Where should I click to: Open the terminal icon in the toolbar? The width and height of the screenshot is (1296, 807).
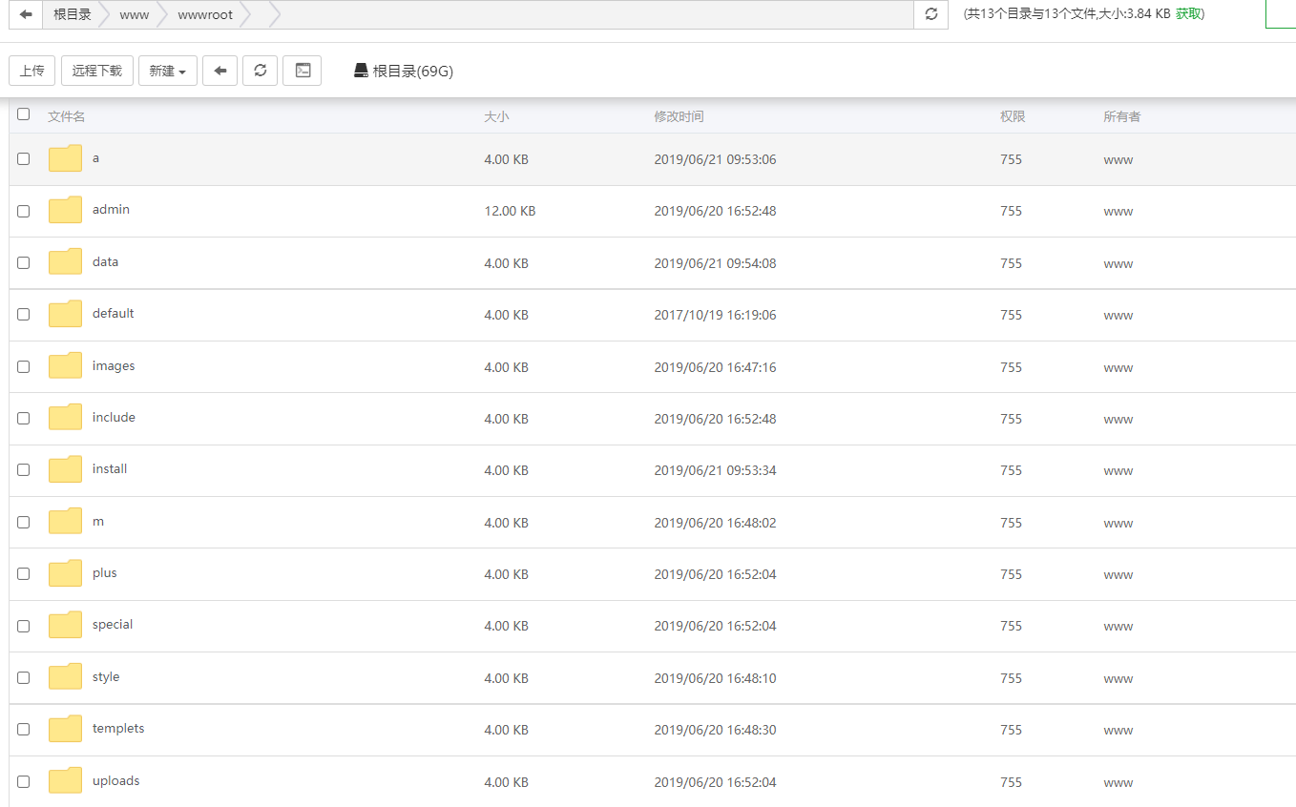303,71
